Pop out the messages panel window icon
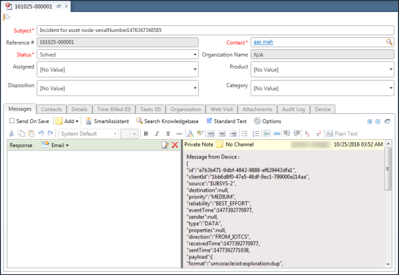The image size is (399, 275). tap(387, 121)
